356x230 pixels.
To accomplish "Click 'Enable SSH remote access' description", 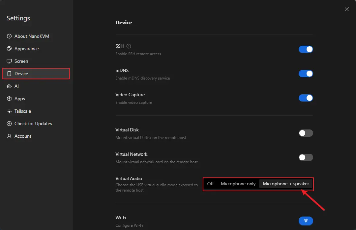I will pos(138,54).
